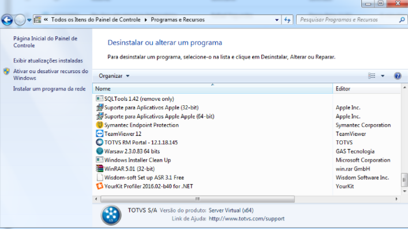Click the GAS Tecnologia editor cell

355,151
